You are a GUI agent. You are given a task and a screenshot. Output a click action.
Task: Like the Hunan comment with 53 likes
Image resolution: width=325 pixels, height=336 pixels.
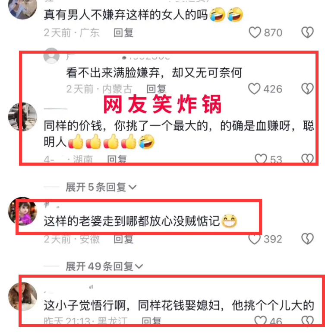[x=261, y=159]
